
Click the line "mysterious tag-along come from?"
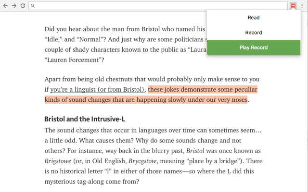[92, 181]
